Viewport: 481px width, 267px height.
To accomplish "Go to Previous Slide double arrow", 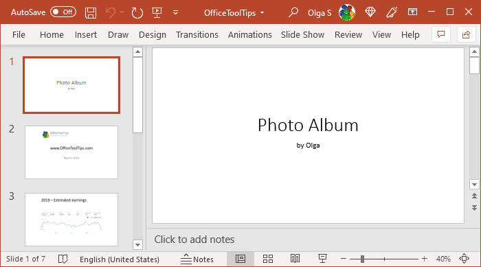I will pyautogui.click(x=474, y=196).
